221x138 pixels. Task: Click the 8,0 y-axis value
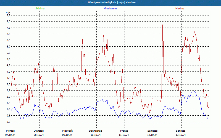coord(9,22)
